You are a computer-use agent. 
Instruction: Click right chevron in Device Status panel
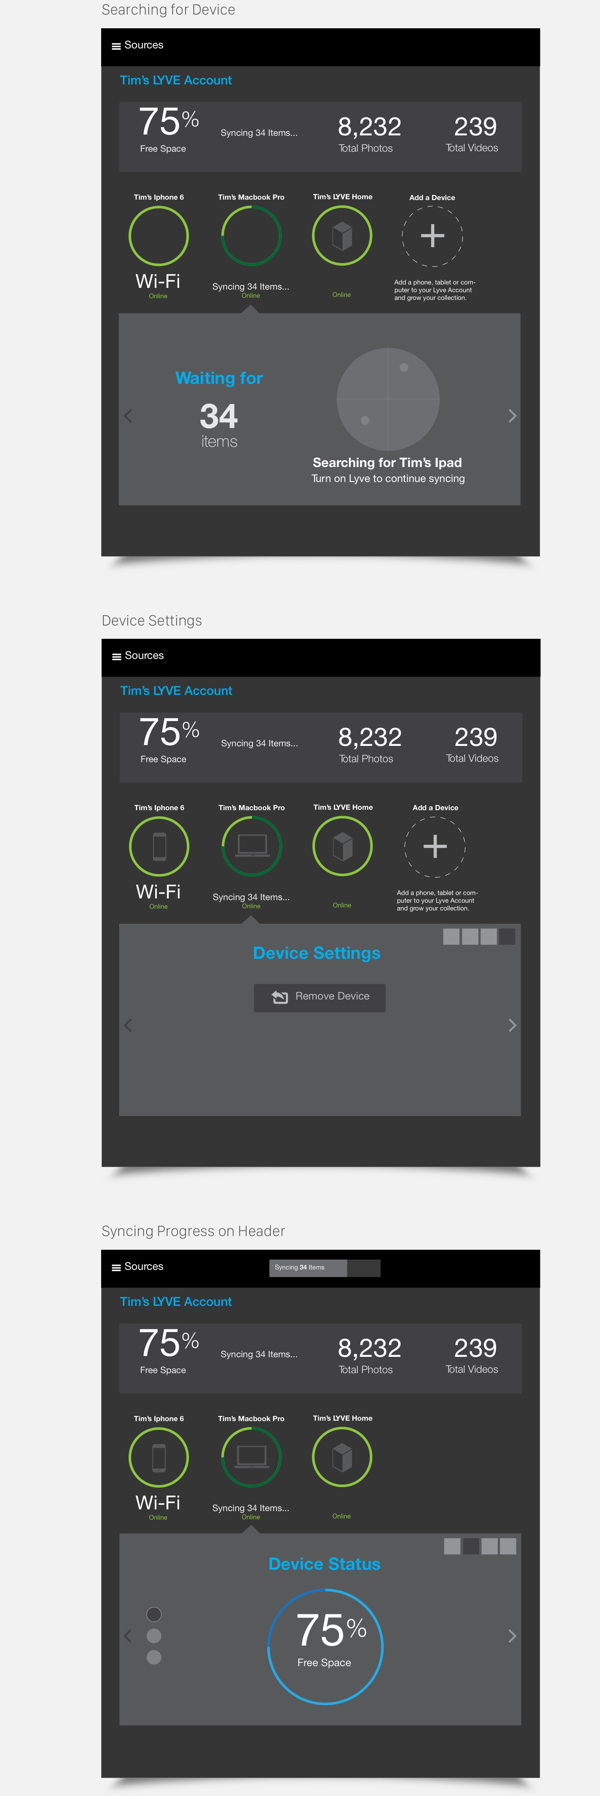[x=512, y=1636]
